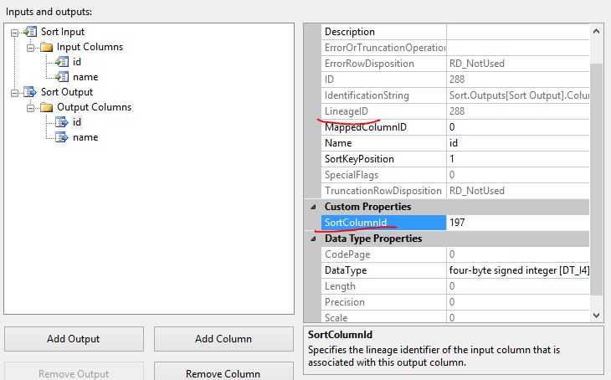Collapse the Data Type Properties section
611x380 pixels.
coord(313,239)
